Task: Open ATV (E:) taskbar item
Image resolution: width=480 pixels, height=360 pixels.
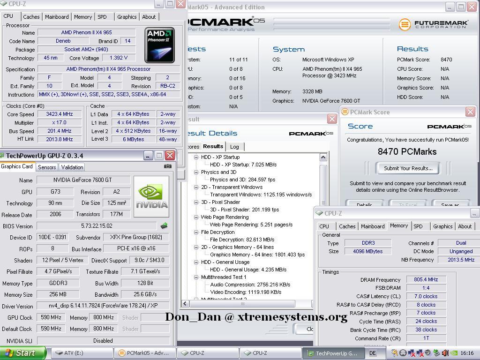Action: 82,353
